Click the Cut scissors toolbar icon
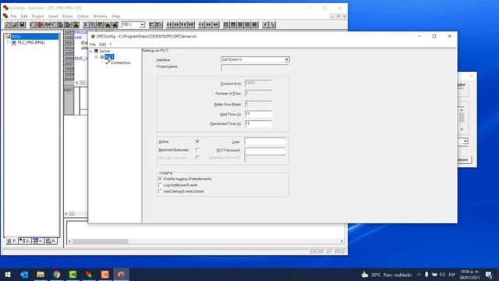 (x=85, y=24)
